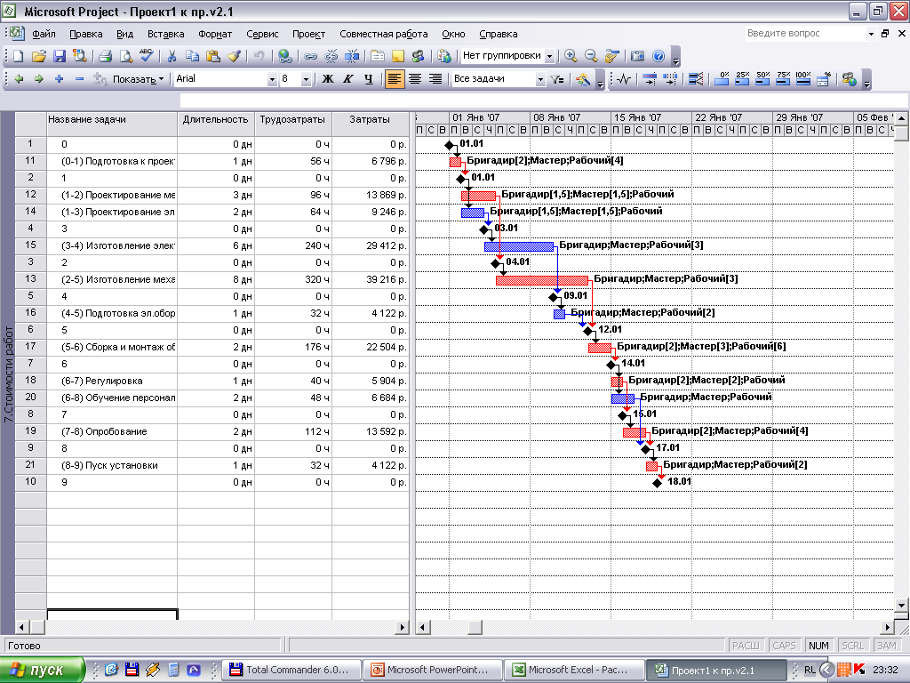This screenshot has height=683, width=910.
Task: Show subtasks with the blue plus icon
Action: (x=59, y=78)
